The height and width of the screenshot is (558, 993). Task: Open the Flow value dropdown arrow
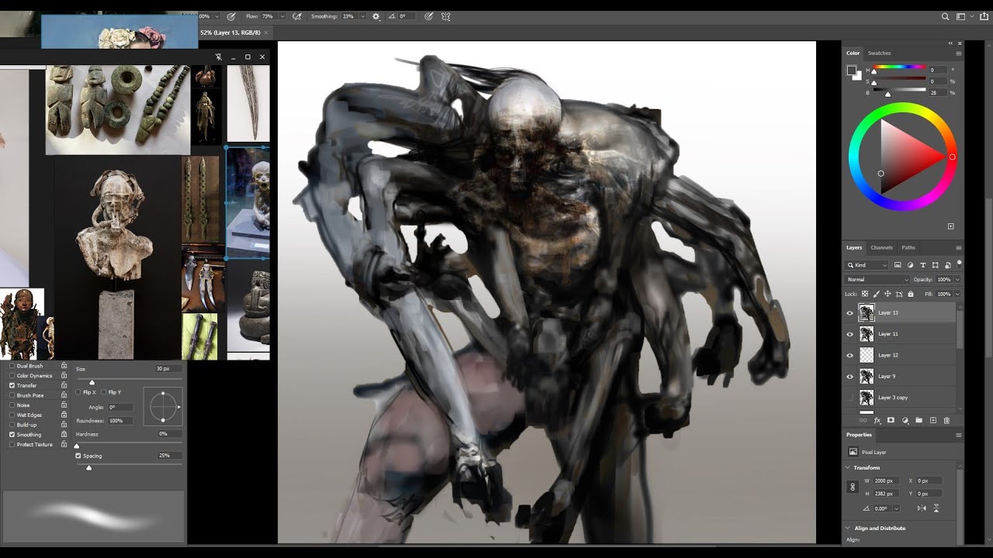pos(282,16)
